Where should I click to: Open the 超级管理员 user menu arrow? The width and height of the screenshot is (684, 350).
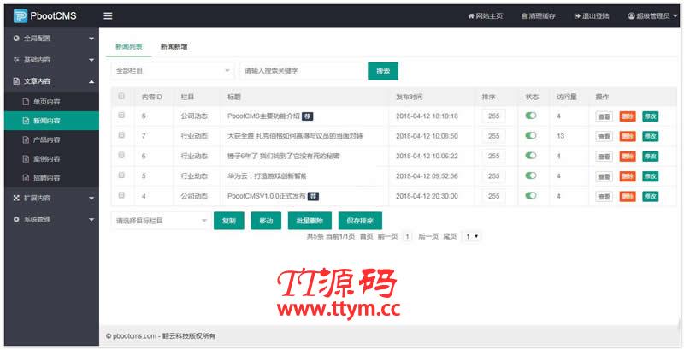tap(675, 16)
